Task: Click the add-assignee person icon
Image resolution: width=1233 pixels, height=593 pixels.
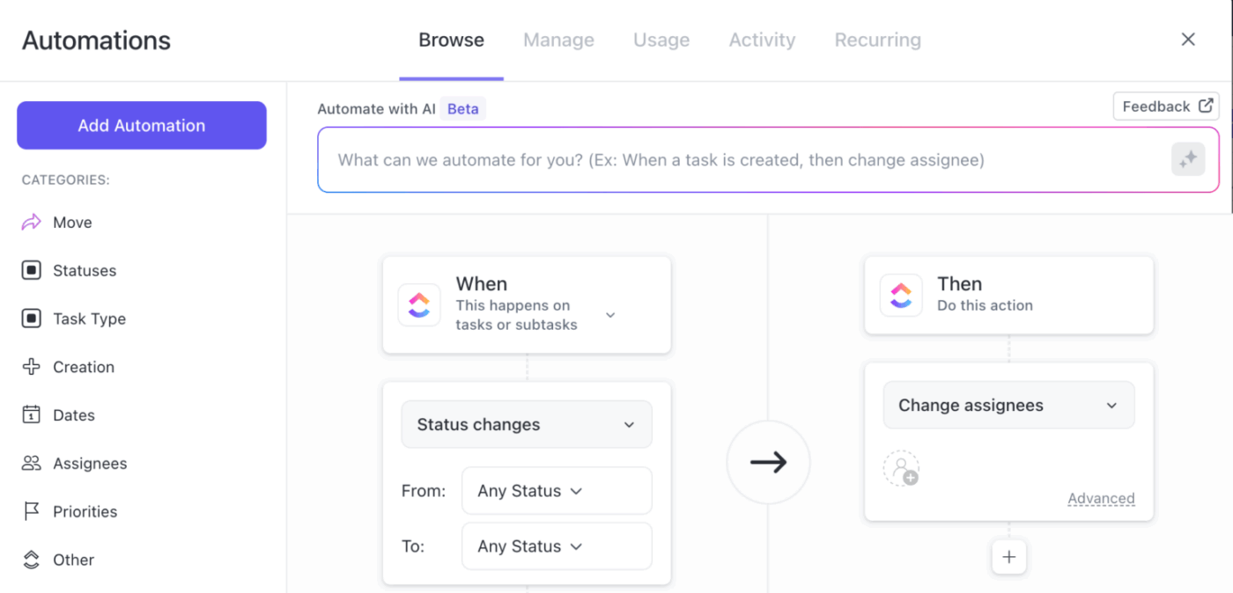Action: (x=901, y=470)
